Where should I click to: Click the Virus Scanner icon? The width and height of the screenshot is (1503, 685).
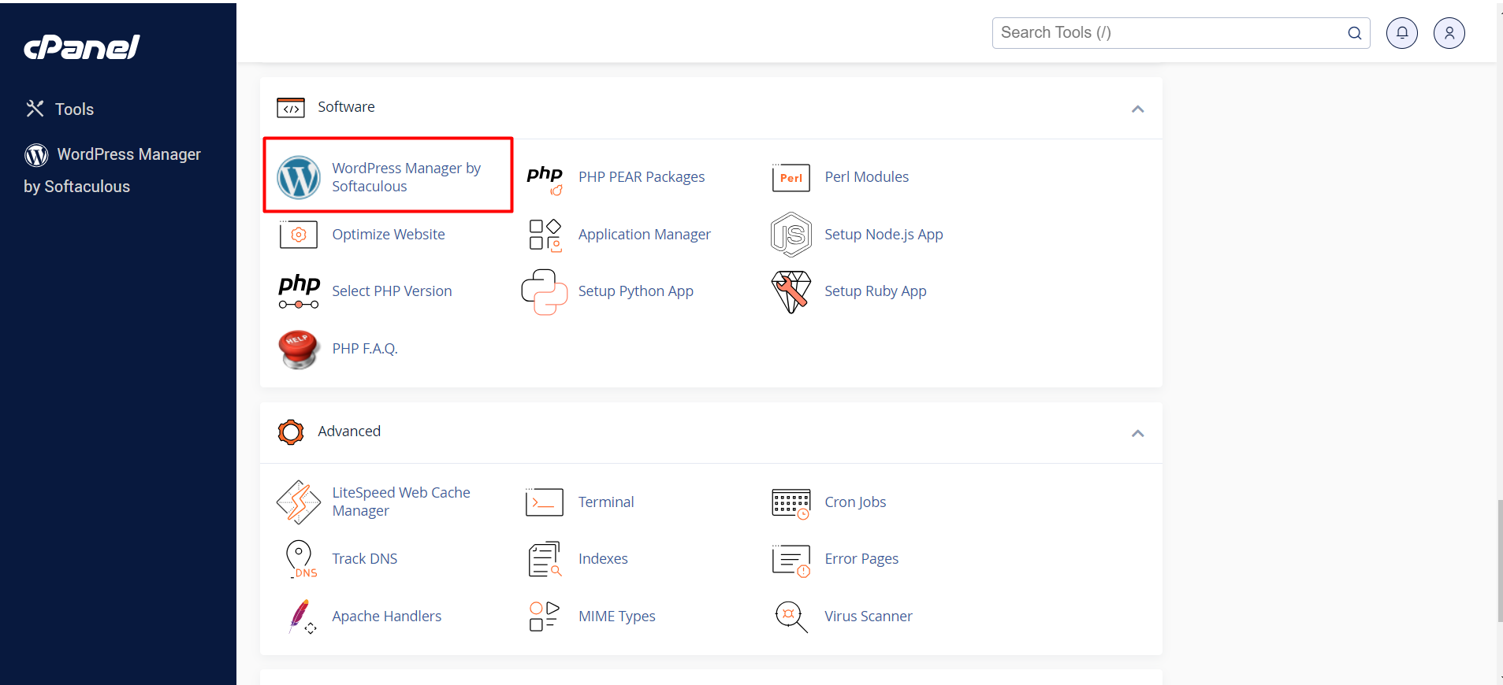click(x=791, y=616)
